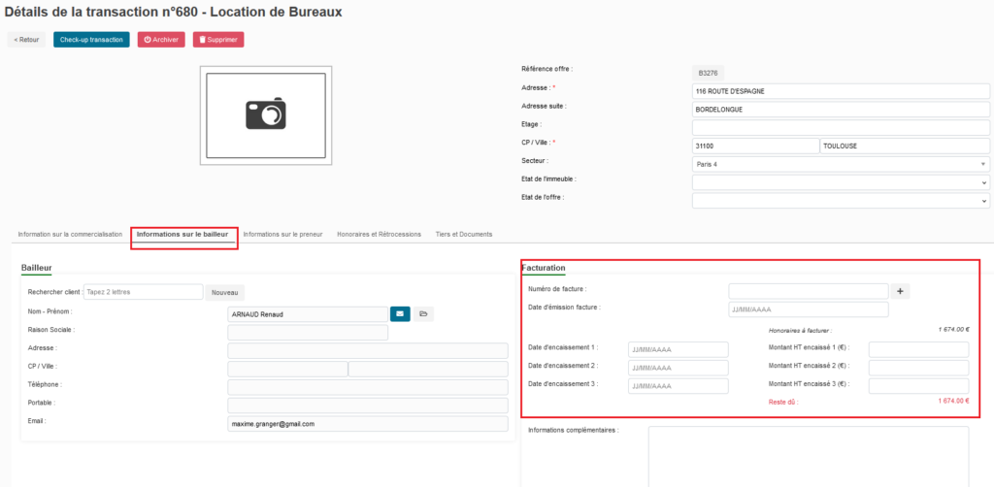Select the Honoraires et Rétrocessions tab
This screenshot has width=994, height=487.
(379, 235)
